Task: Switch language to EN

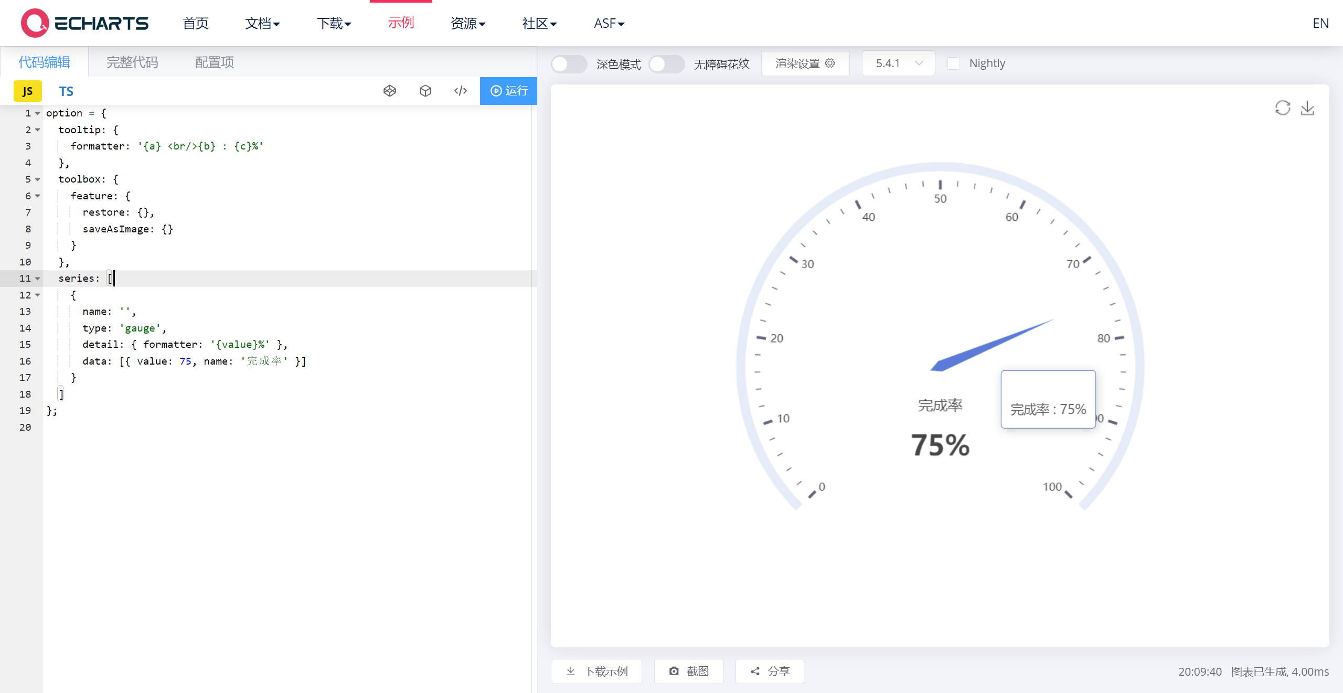Action: click(x=1320, y=23)
